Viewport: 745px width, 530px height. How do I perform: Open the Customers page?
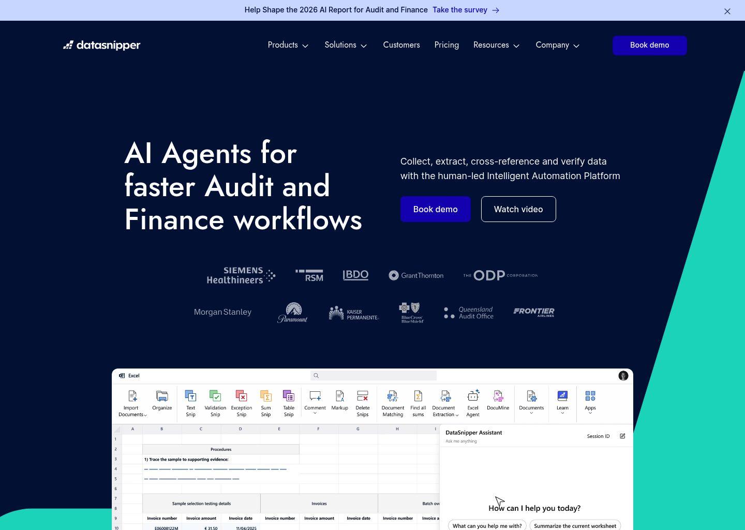click(401, 46)
